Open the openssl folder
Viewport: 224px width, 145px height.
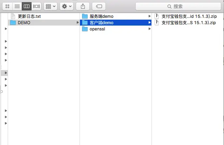[116, 29]
